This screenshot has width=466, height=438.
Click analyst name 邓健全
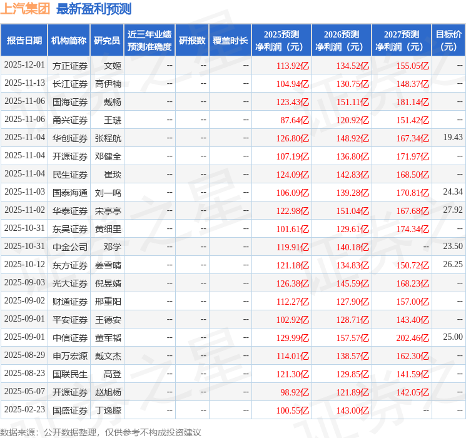click(108, 156)
